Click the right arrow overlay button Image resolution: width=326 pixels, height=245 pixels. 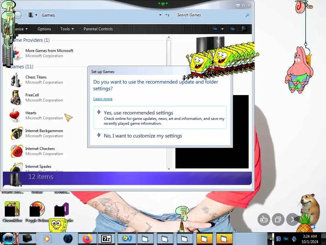coord(292,219)
